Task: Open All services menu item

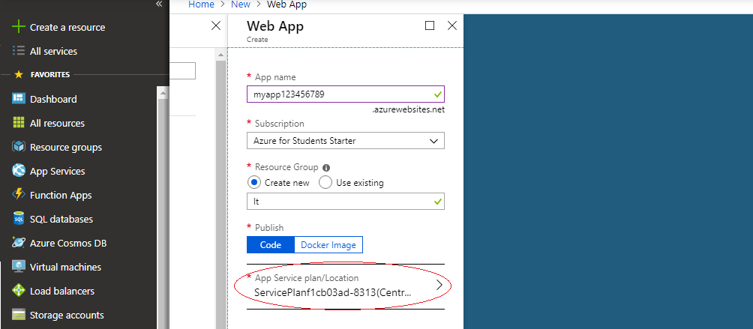Action: [x=53, y=51]
